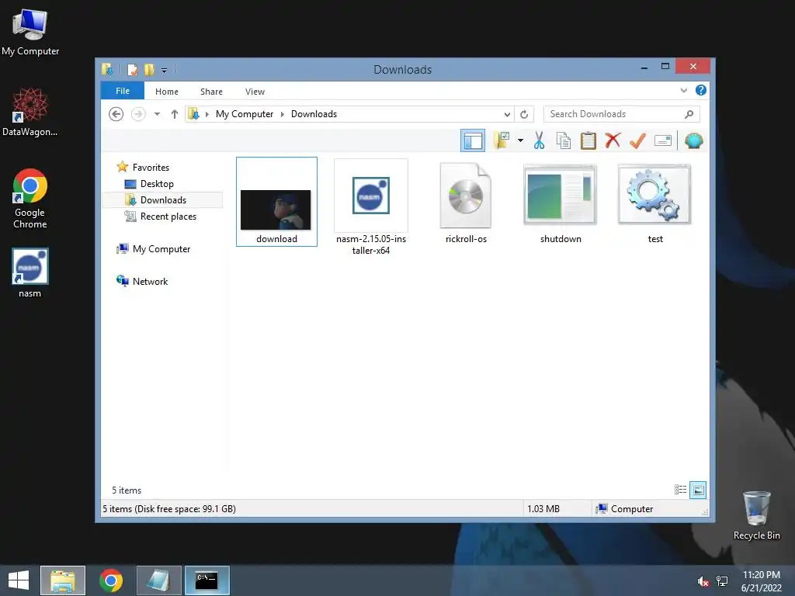This screenshot has height=596, width=795.
Task: Expand the folder options dropdown arrow
Action: click(x=520, y=140)
